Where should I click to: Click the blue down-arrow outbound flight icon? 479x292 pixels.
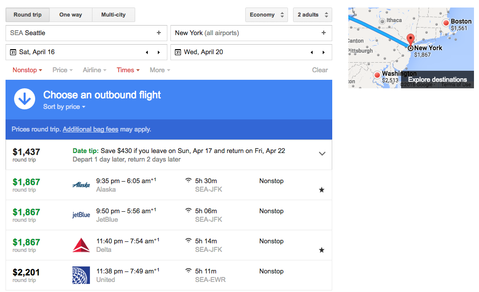pos(25,99)
